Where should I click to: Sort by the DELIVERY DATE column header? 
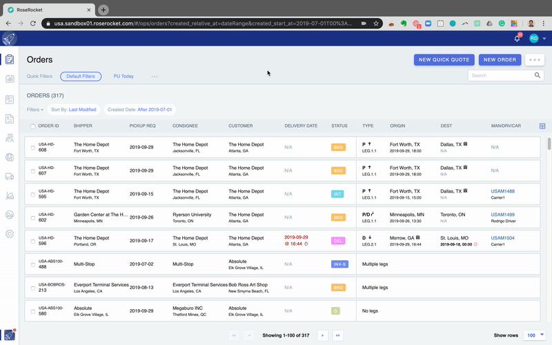click(x=301, y=126)
